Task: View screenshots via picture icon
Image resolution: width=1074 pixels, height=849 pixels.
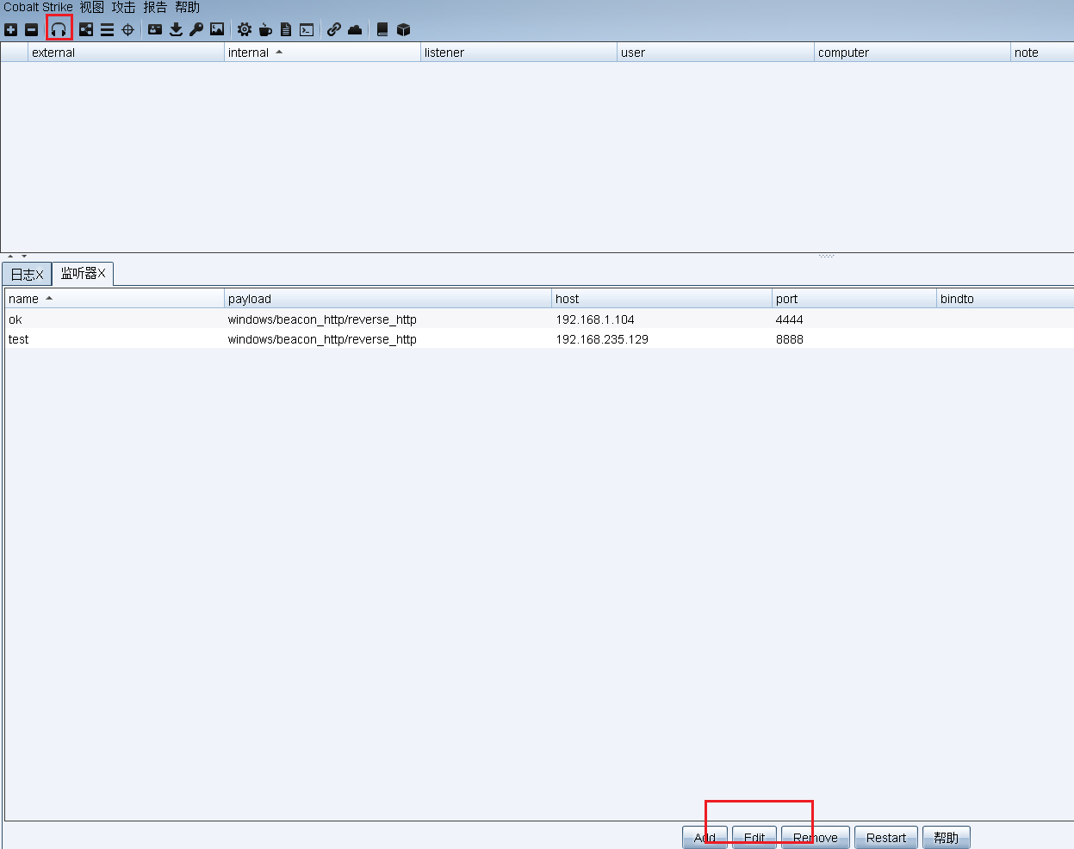Action: [217, 29]
